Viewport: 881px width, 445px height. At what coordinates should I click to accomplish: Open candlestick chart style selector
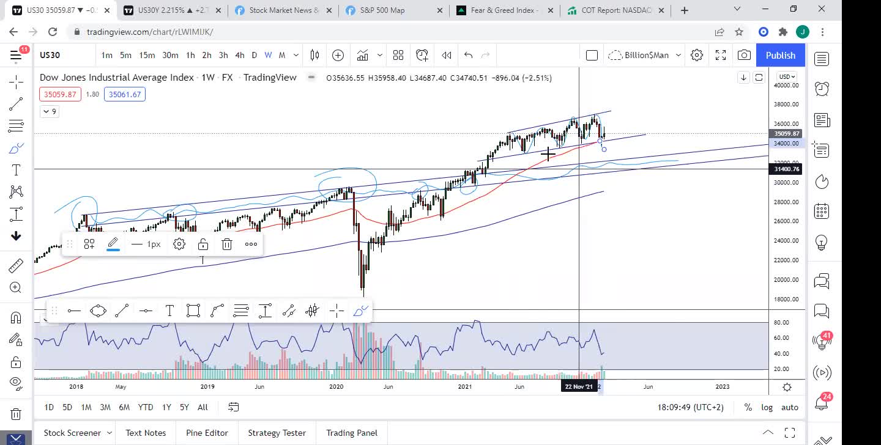[314, 55]
